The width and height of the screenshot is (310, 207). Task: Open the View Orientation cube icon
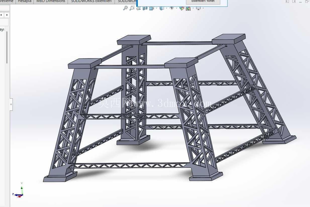tap(152, 8)
